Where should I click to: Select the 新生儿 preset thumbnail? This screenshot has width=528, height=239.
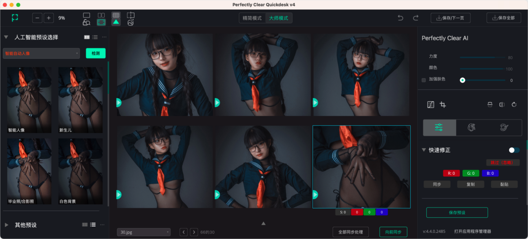pyautogui.click(x=81, y=100)
